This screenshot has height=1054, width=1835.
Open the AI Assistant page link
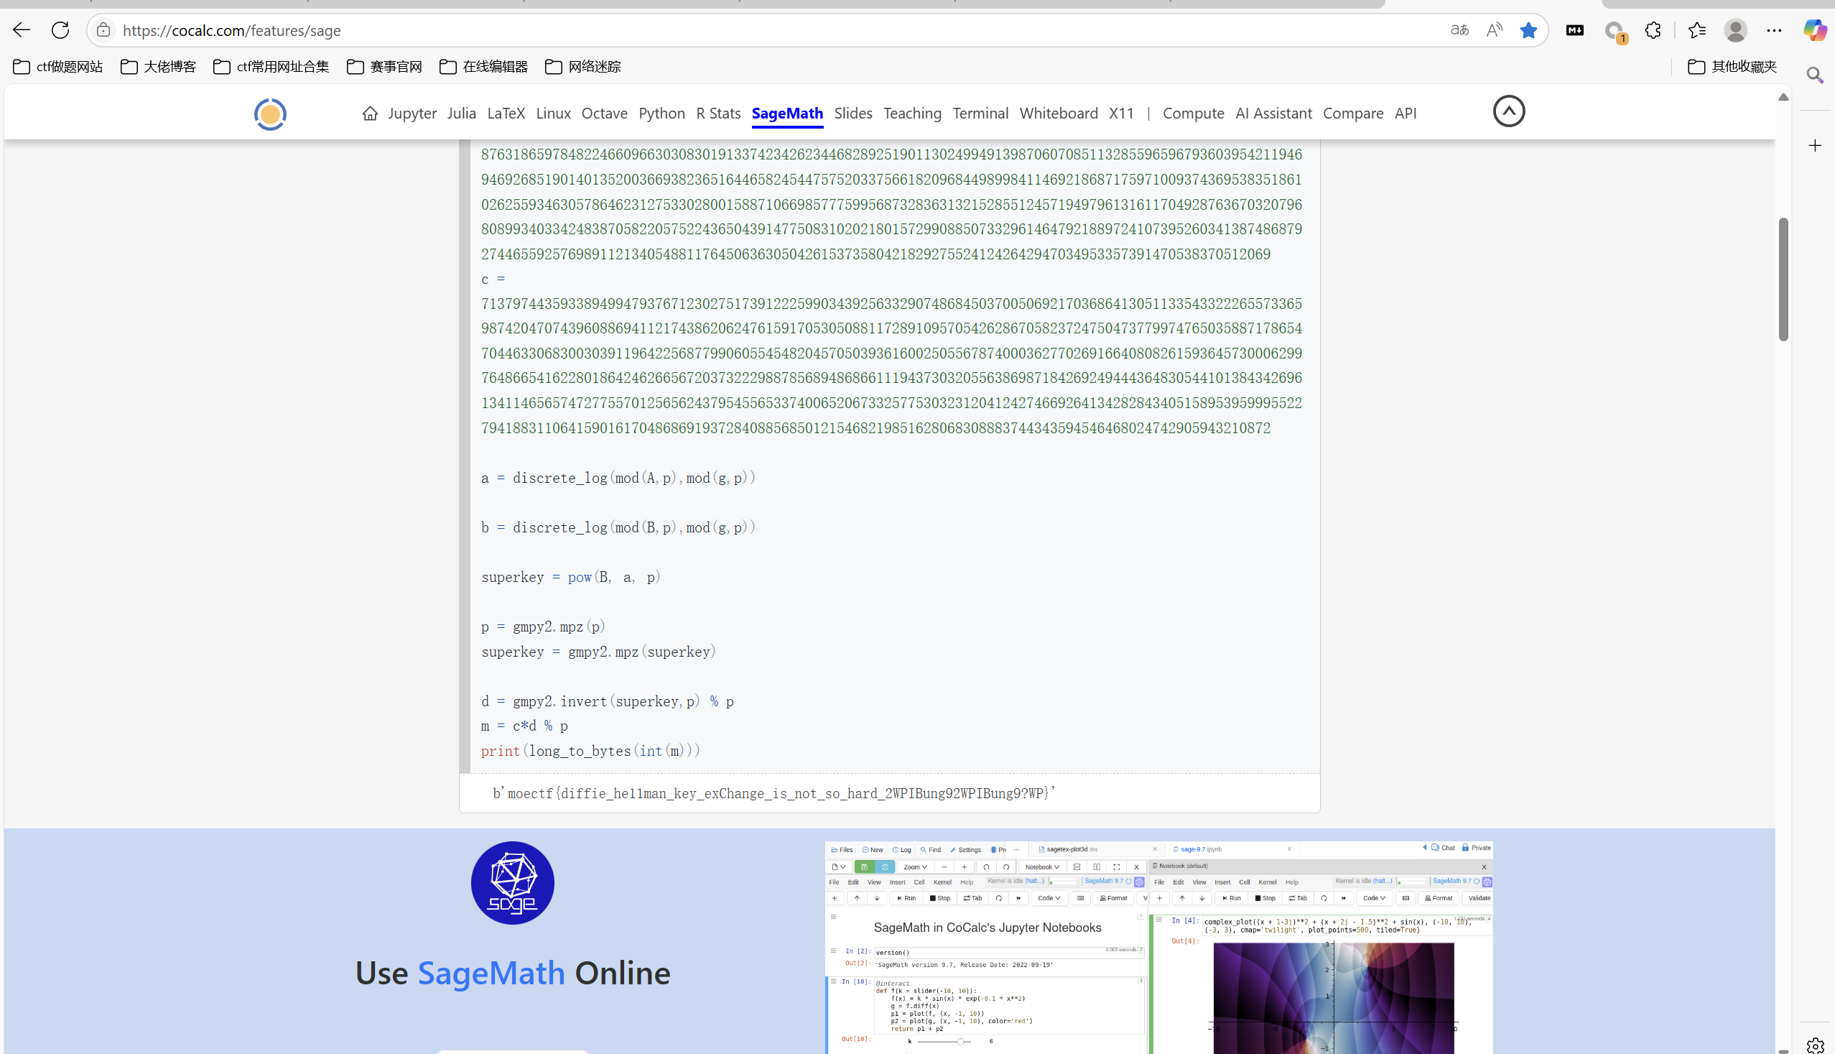1273,114
